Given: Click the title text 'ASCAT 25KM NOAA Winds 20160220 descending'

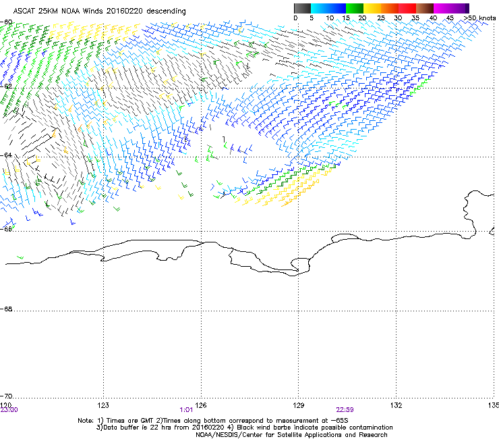Looking at the screenshot, I should pyautogui.click(x=99, y=11).
